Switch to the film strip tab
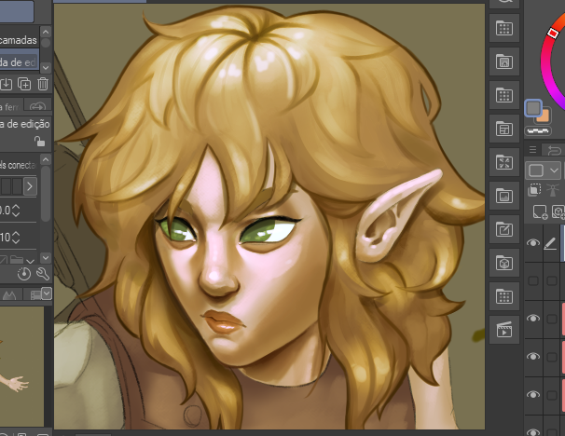 [x=35, y=295]
